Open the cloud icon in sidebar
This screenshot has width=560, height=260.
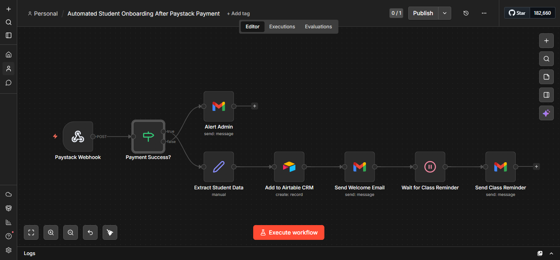click(9, 194)
